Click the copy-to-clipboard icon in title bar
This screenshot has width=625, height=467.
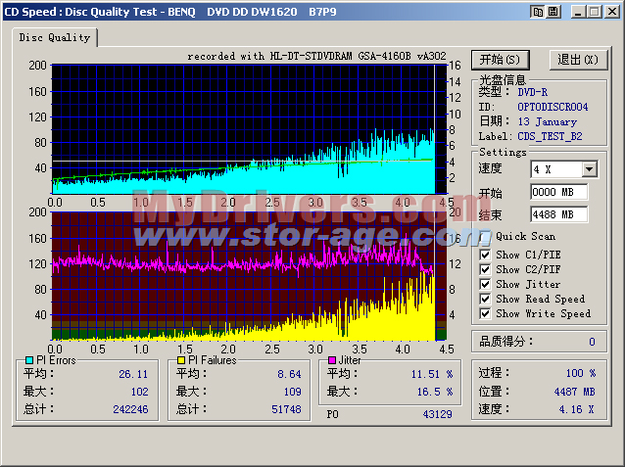(538, 12)
